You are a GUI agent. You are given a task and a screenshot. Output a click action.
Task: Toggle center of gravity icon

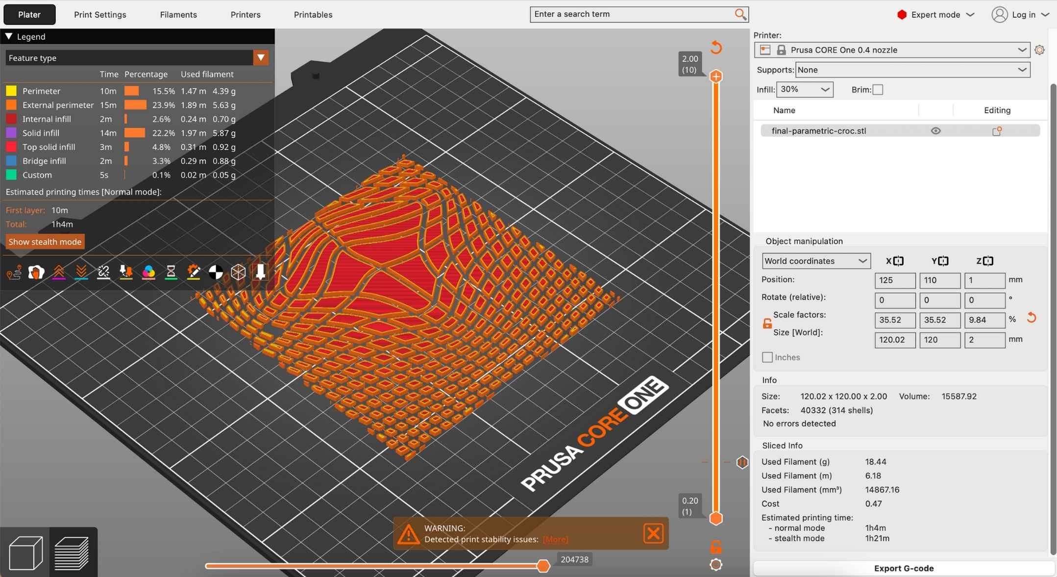tap(216, 272)
